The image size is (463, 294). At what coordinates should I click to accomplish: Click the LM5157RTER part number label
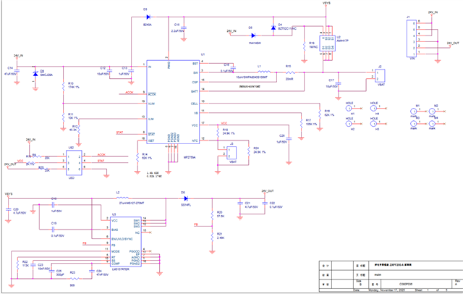point(121,269)
